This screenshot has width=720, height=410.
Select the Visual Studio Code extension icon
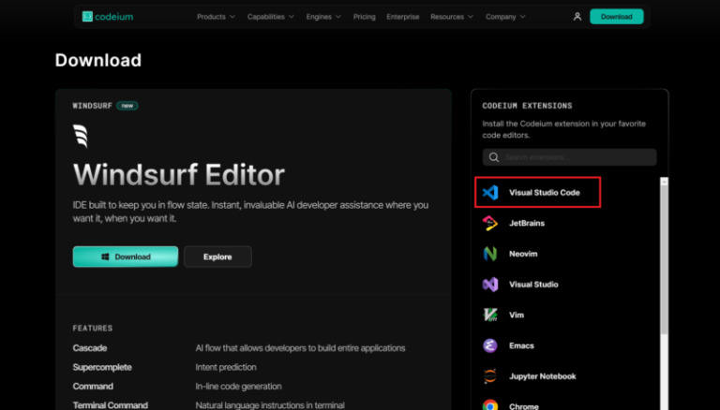(489, 193)
